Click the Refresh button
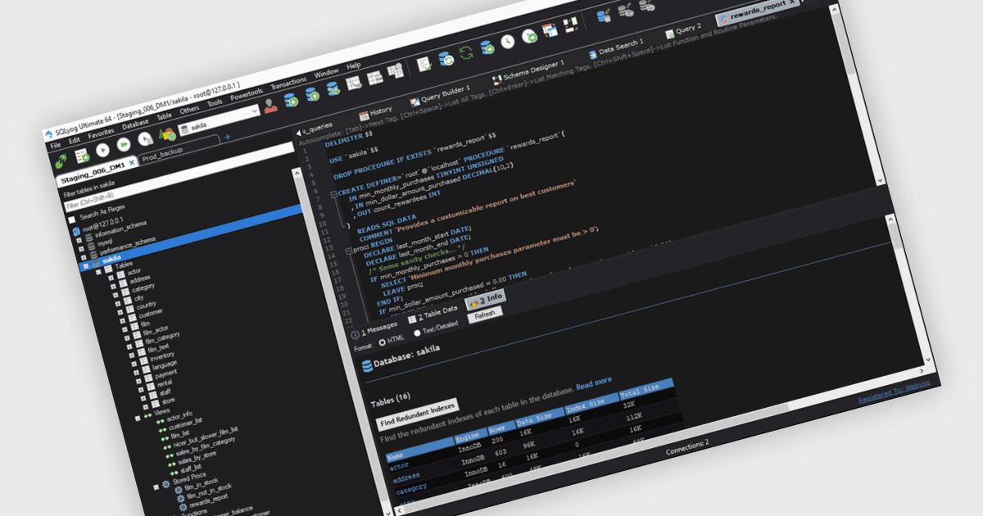The width and height of the screenshot is (983, 516). [485, 314]
